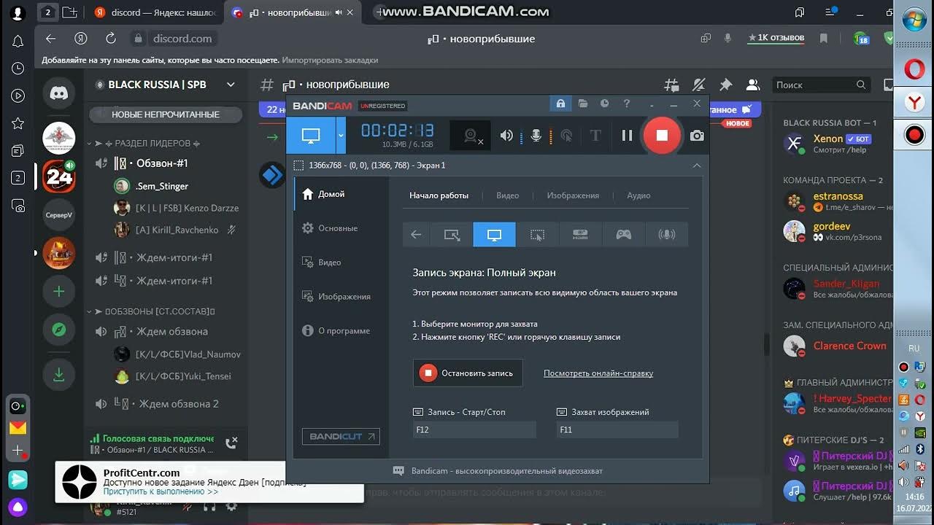Explore public servers compass icon

(59, 330)
